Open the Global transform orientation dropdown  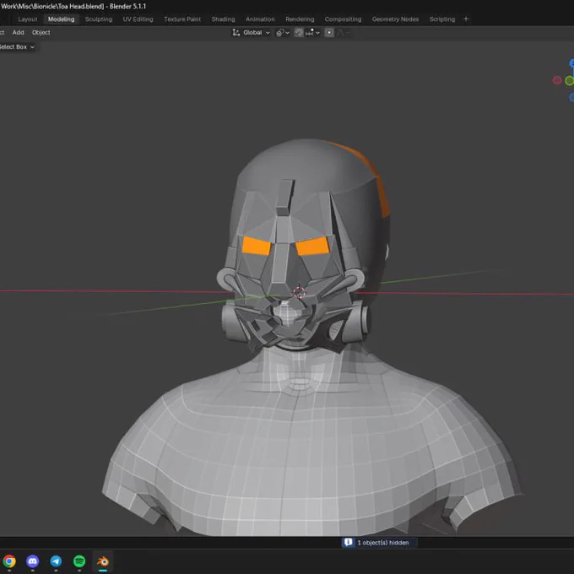(x=252, y=33)
